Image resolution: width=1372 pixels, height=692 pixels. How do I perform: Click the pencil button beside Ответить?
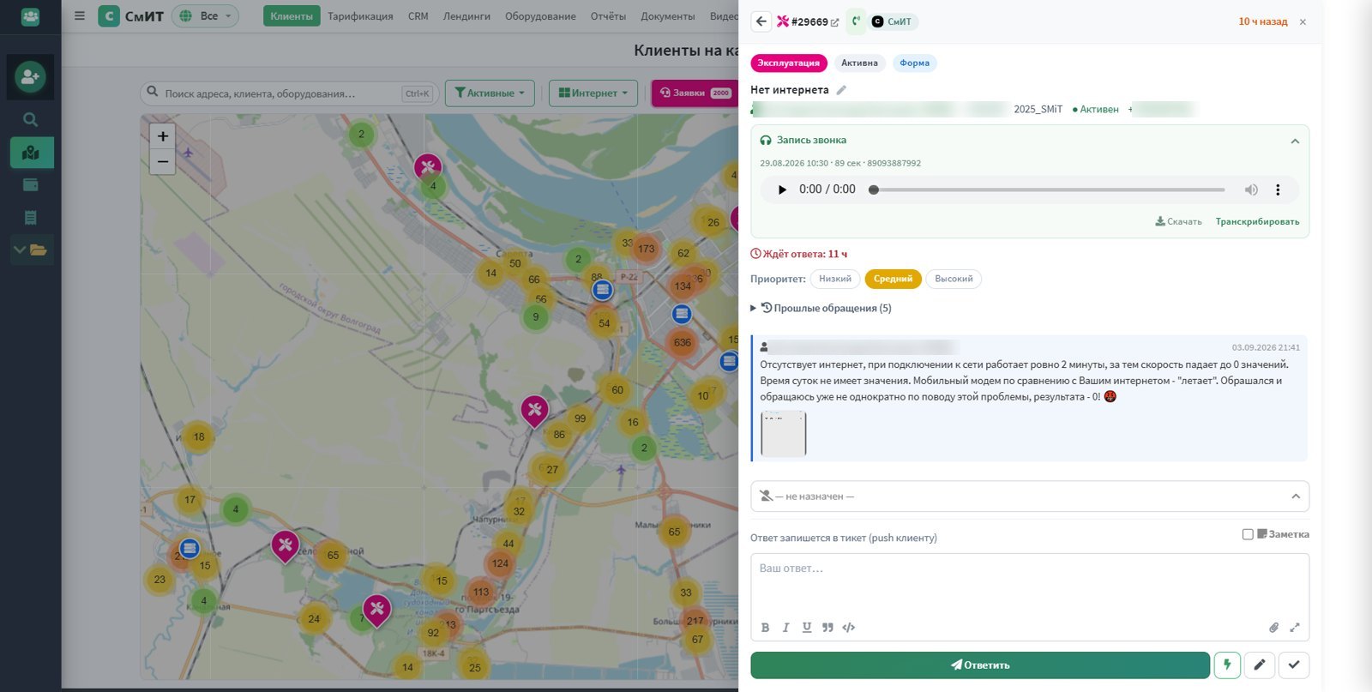[1260, 665]
